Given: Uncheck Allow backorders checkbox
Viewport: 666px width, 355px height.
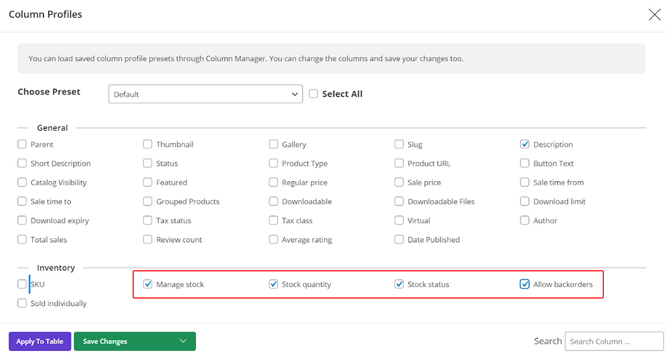Looking at the screenshot, I should pyautogui.click(x=524, y=284).
